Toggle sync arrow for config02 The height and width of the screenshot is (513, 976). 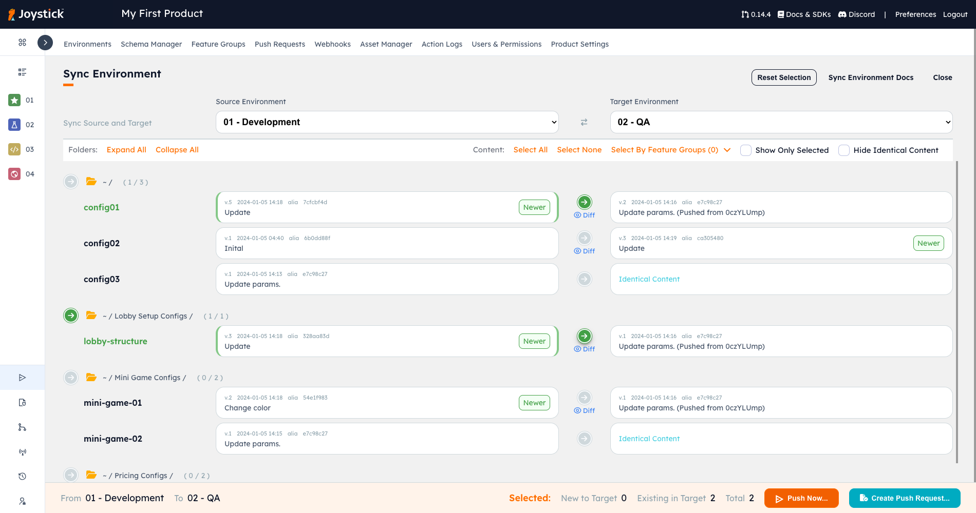(585, 238)
